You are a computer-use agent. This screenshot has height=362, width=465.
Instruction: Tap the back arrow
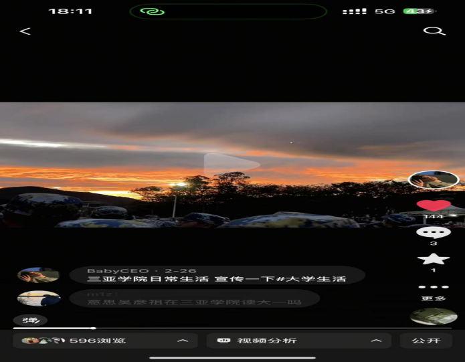pos(25,31)
